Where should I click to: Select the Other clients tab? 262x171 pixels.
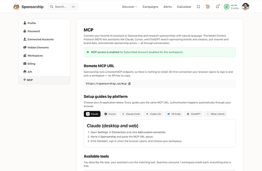pos(215,114)
